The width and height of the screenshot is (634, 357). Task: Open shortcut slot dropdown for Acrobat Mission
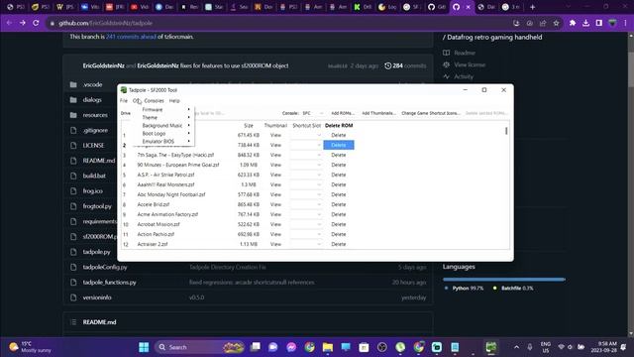(306, 224)
